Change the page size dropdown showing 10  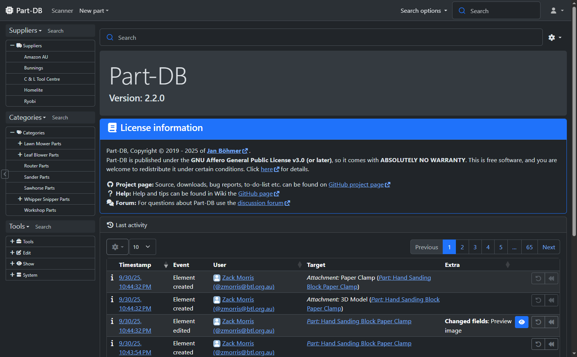point(143,247)
